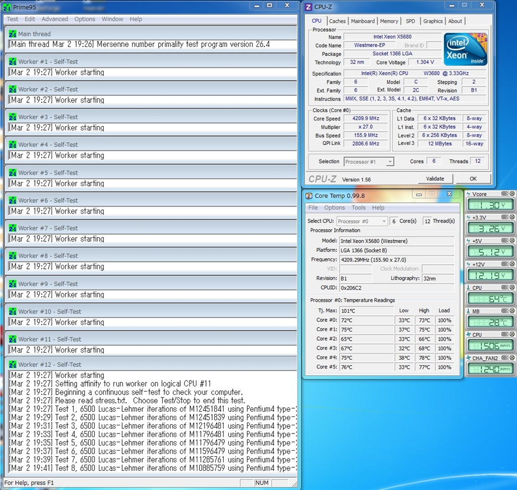Open the Tools menu in Core Temp
This screenshot has width=517, height=490.
(x=358, y=208)
